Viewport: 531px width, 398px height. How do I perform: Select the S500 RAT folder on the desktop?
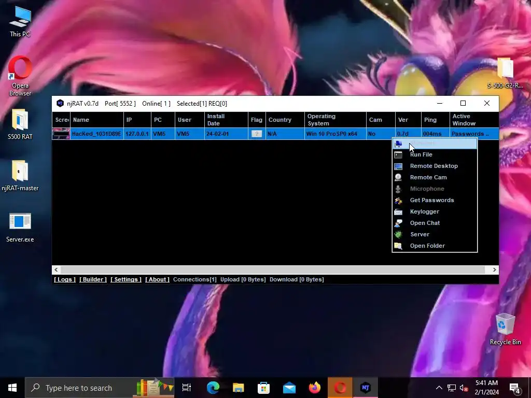point(20,124)
